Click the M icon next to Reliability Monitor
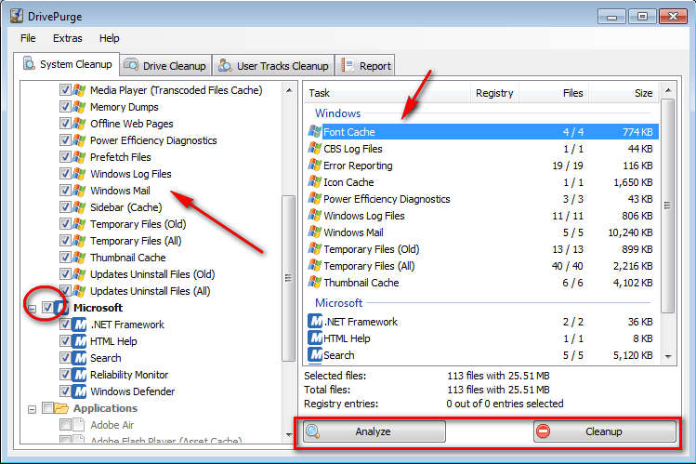 pyautogui.click(x=79, y=375)
